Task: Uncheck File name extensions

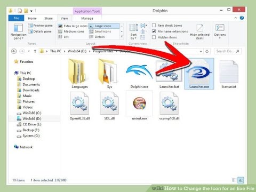Action: pos(154,31)
